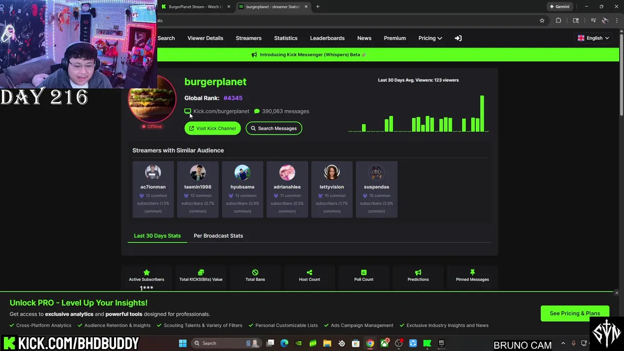Open suspendas similar streamer card
This screenshot has height=351, width=624.
click(376, 189)
